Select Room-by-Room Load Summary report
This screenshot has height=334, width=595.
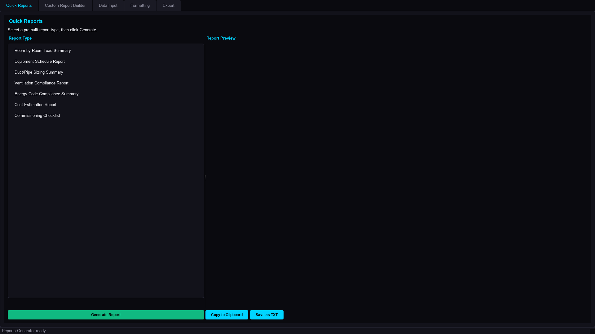click(x=106, y=51)
